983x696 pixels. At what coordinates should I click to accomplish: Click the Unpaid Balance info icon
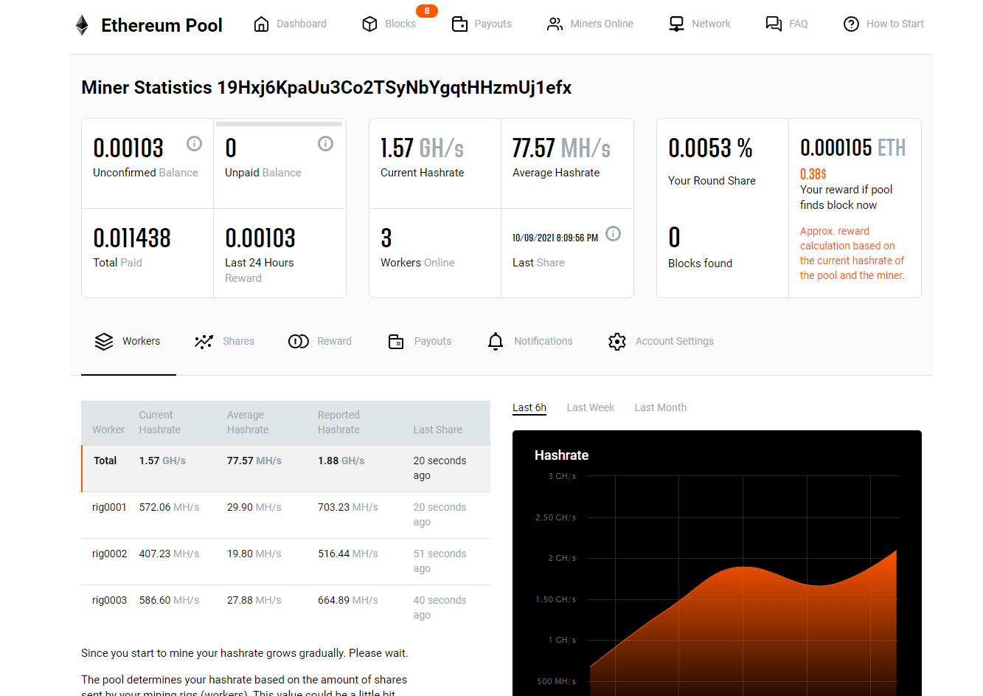(325, 144)
